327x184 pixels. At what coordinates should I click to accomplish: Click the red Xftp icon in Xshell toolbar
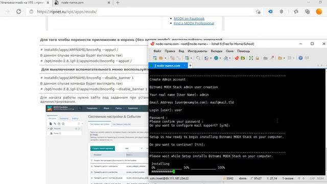coord(237,58)
